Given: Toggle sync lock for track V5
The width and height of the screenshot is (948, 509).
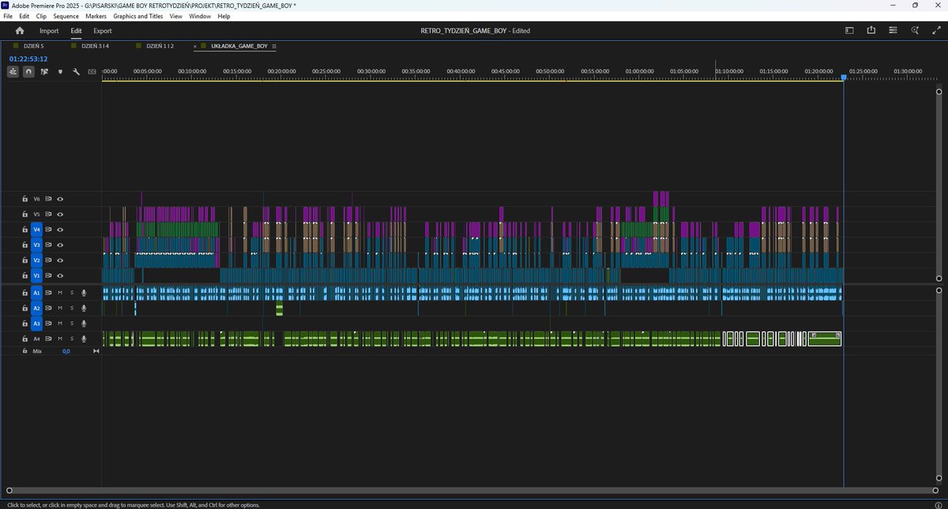Looking at the screenshot, I should click(x=48, y=214).
